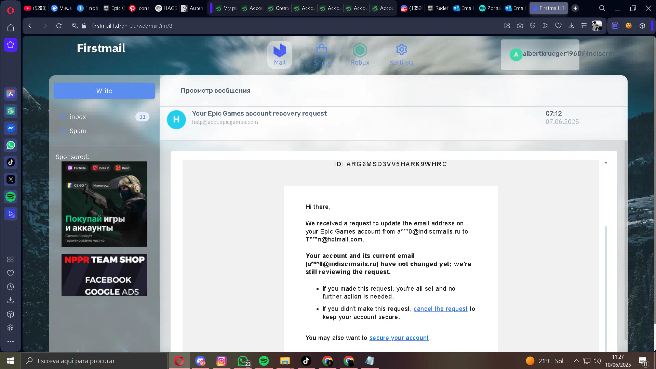Search open tabs magnifier icon
656x369 pixels.
tap(602, 8)
